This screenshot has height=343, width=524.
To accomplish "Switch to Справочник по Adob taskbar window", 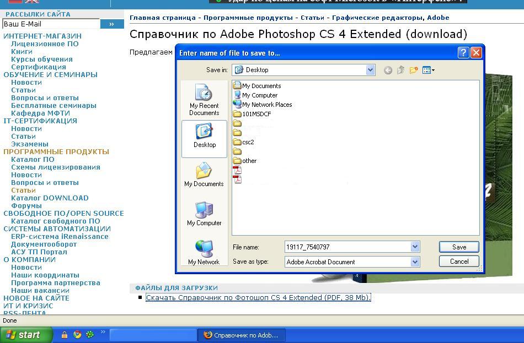I will tap(241, 335).
